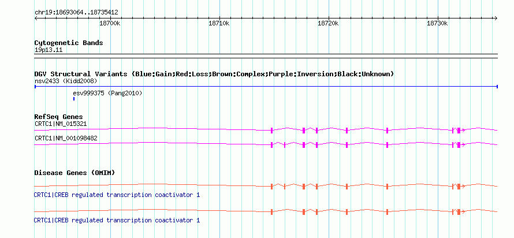This screenshot has height=238, width=514.
Task: Click the 18710k ruler tick label
Action: coord(219,23)
